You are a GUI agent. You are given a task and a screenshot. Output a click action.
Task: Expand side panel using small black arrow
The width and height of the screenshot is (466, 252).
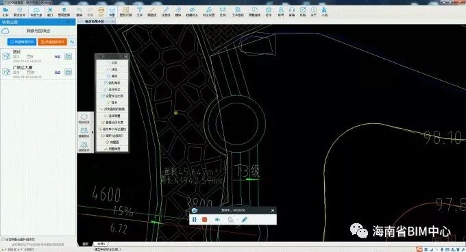click(x=93, y=132)
